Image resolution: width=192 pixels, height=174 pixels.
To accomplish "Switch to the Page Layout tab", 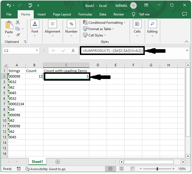I will tap(62, 14).
